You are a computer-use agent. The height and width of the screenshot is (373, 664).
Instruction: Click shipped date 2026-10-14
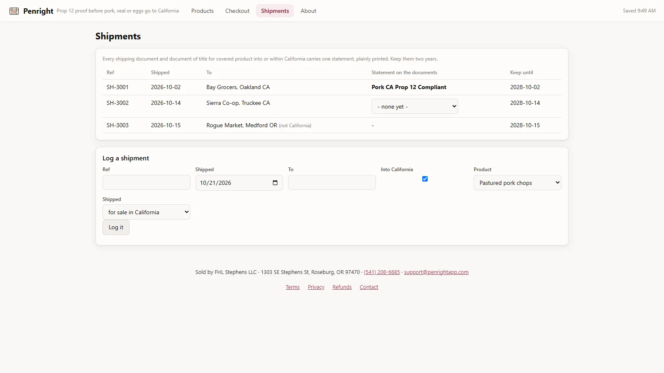[x=166, y=103]
